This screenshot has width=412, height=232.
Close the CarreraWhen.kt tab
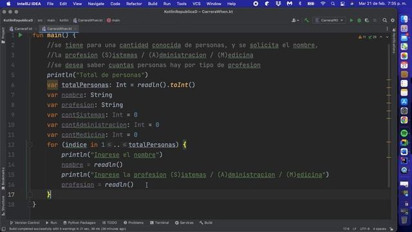click(x=75, y=28)
